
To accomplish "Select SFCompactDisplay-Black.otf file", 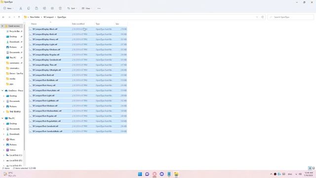I will pyautogui.click(x=78, y=29).
